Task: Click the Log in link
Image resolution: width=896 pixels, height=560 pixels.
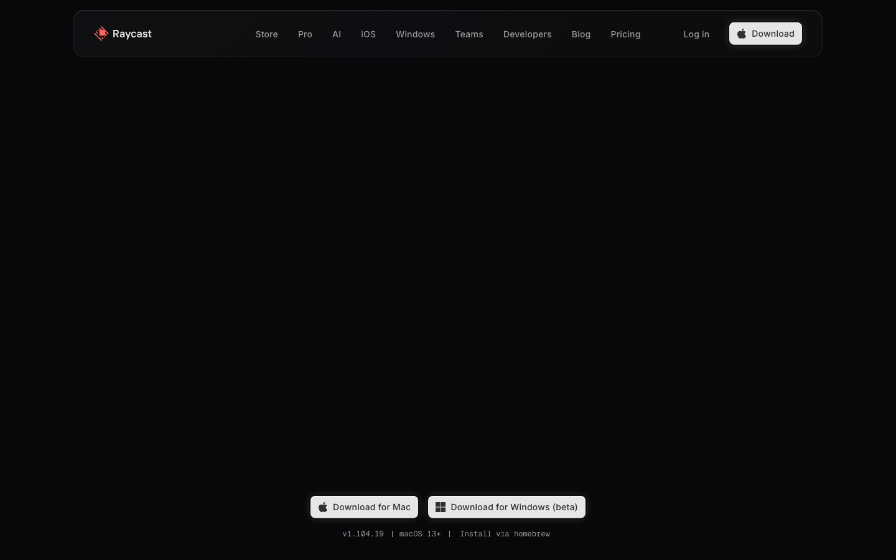Action: tap(696, 34)
